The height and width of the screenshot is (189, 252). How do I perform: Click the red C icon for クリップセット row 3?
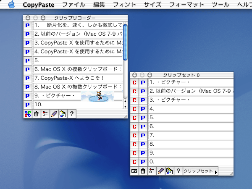click(x=134, y=100)
